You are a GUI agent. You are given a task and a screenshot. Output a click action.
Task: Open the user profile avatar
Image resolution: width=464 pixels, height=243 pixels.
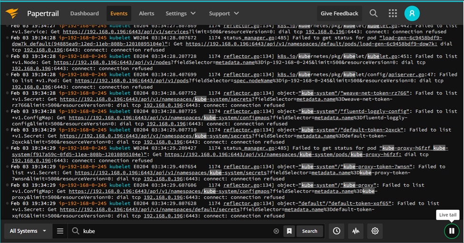(412, 13)
